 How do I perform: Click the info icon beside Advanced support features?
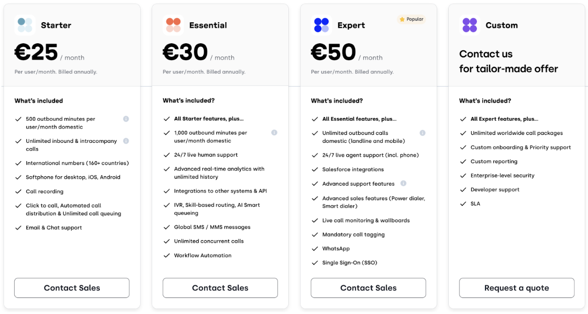pos(404,183)
